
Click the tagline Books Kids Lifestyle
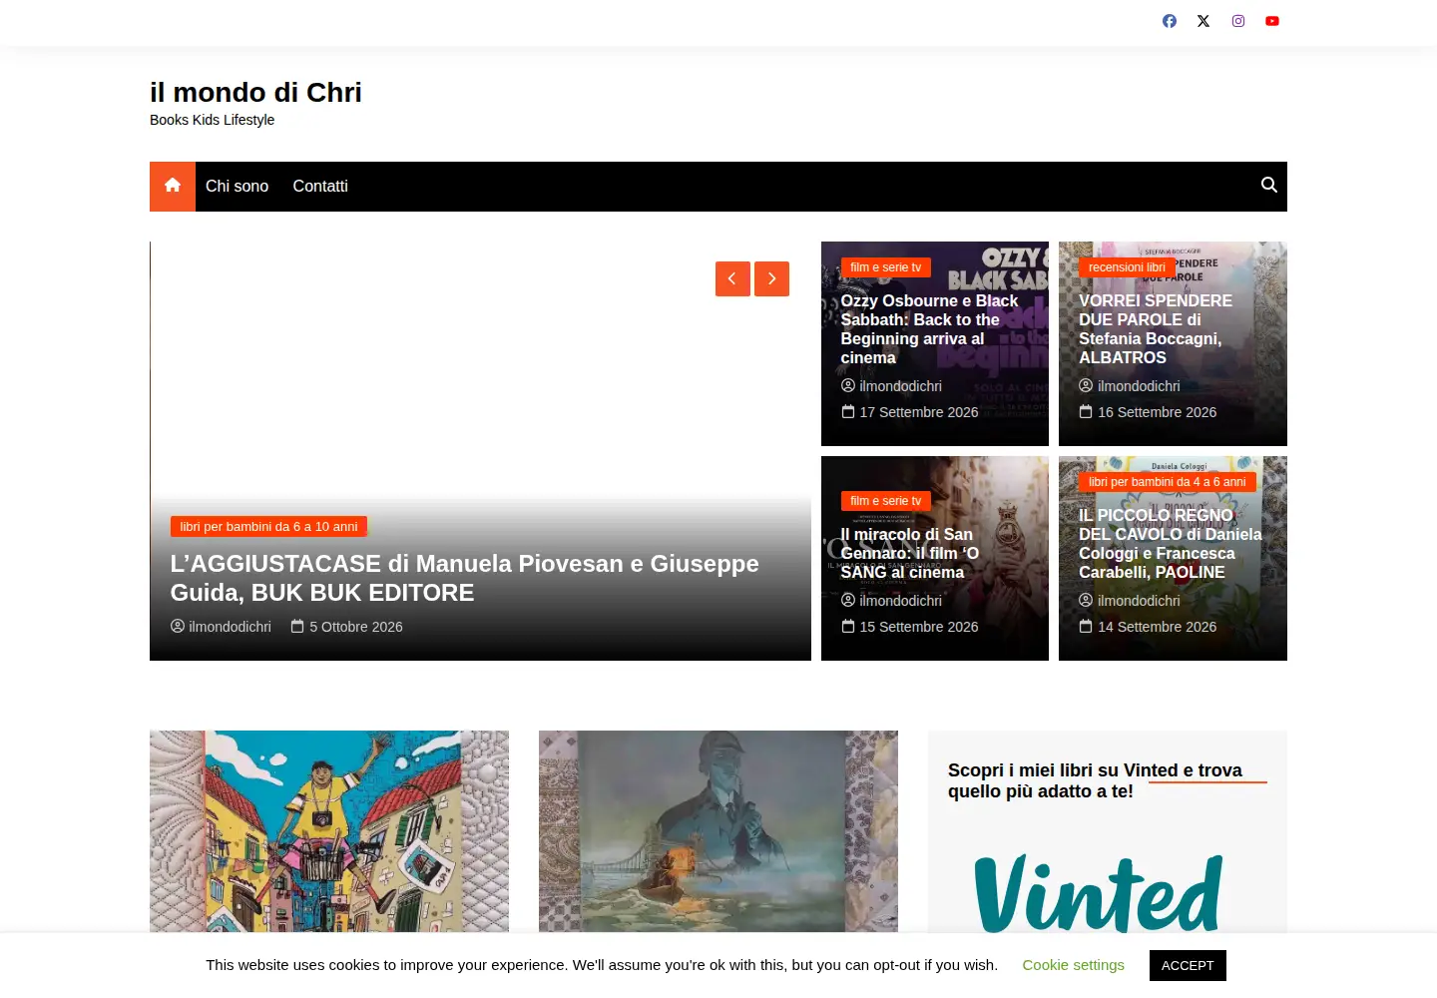212,120
